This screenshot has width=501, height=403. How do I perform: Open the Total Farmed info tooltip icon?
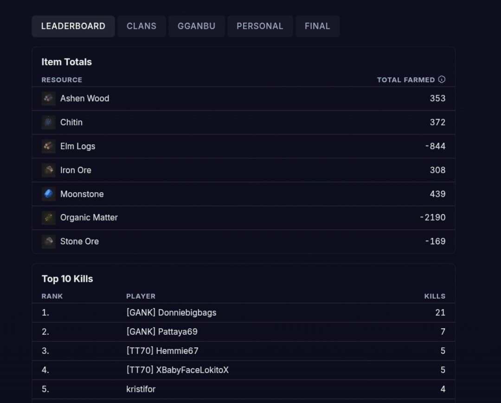[x=442, y=79]
